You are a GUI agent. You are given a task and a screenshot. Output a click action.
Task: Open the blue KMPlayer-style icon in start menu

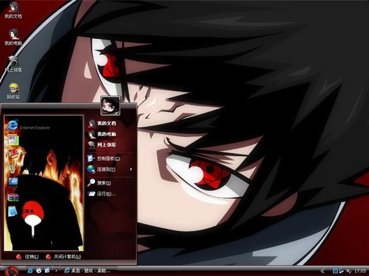click(x=13, y=182)
